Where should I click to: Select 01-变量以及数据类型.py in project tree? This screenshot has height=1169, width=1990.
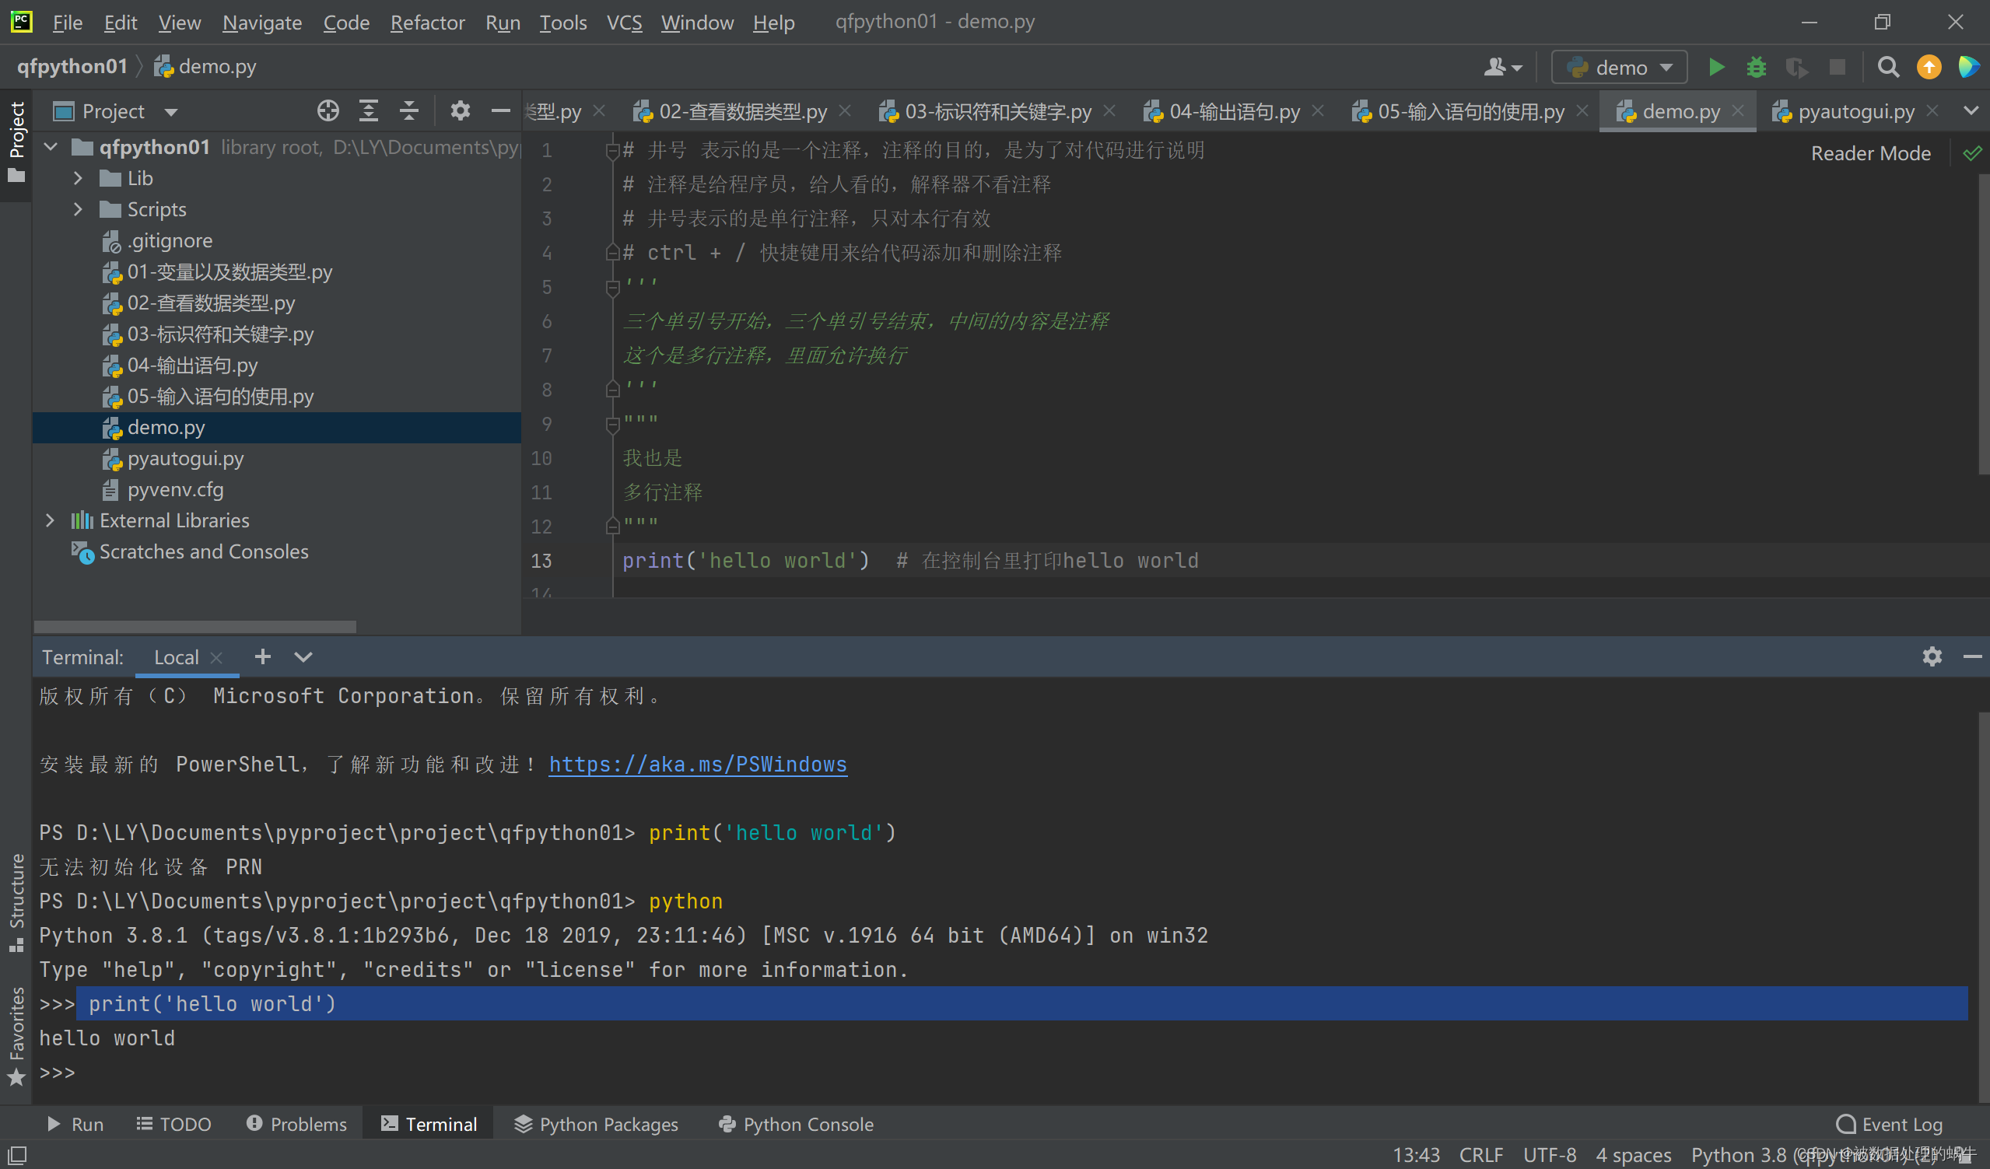coord(229,271)
